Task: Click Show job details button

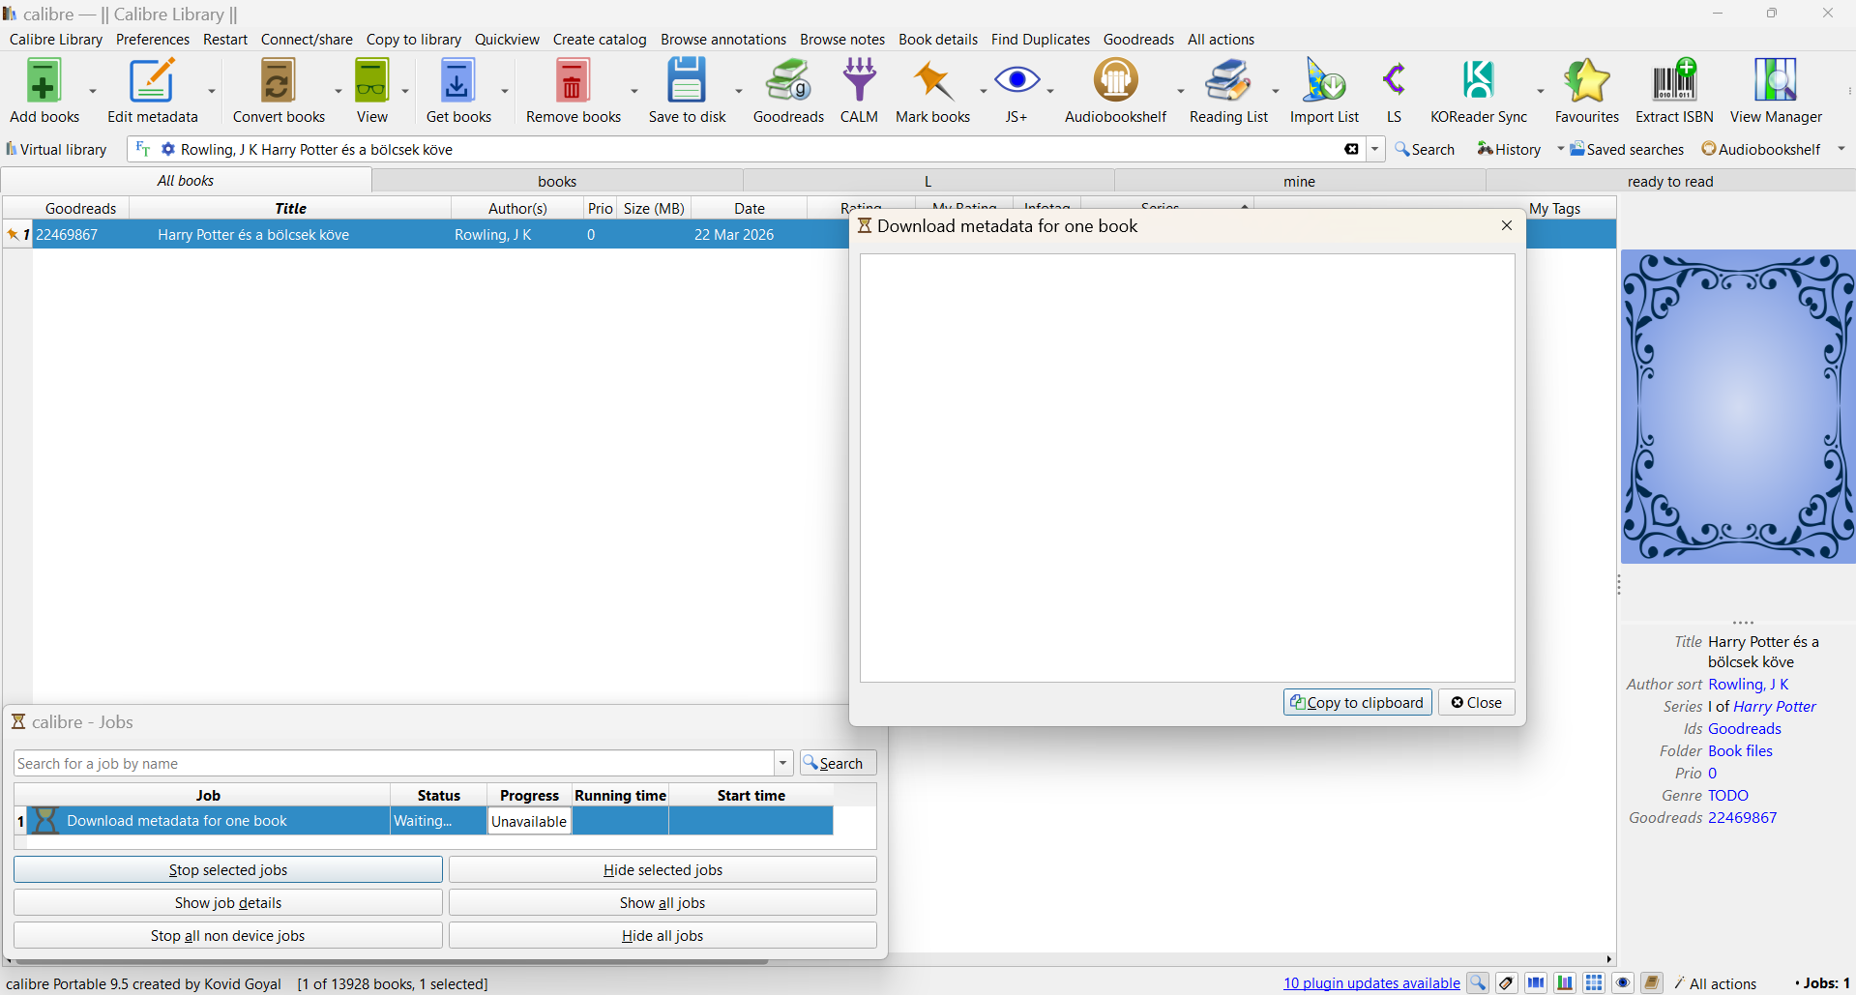Action: [x=228, y=902]
